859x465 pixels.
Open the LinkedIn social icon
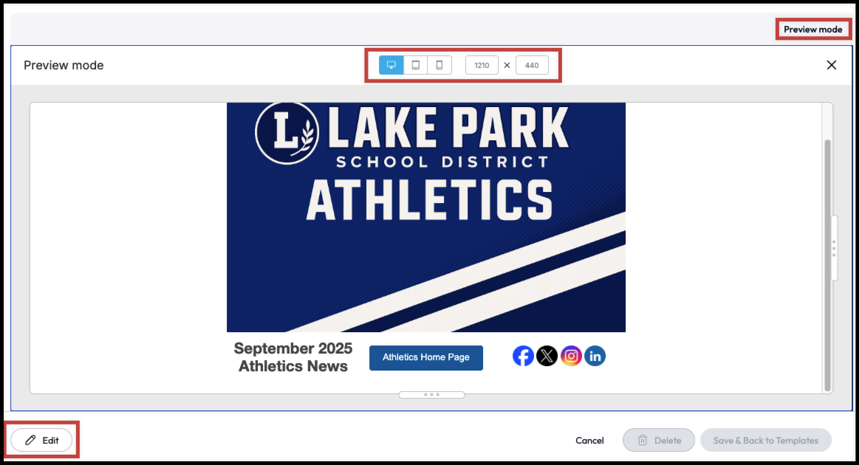click(x=595, y=356)
